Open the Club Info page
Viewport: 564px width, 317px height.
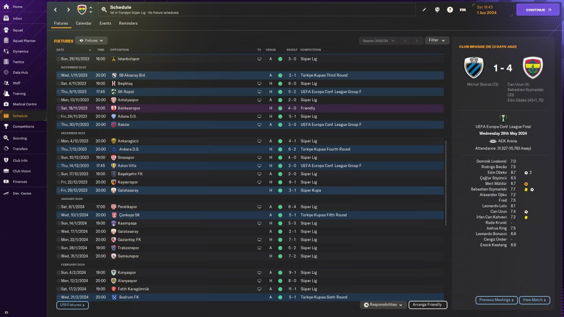[x=20, y=161]
